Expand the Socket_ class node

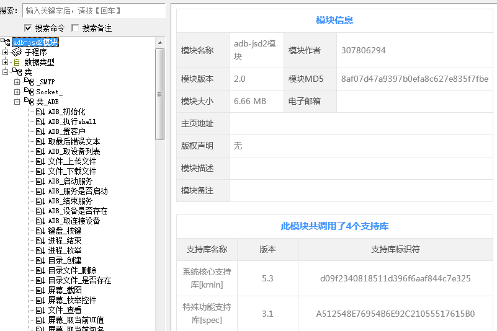[x=17, y=92]
